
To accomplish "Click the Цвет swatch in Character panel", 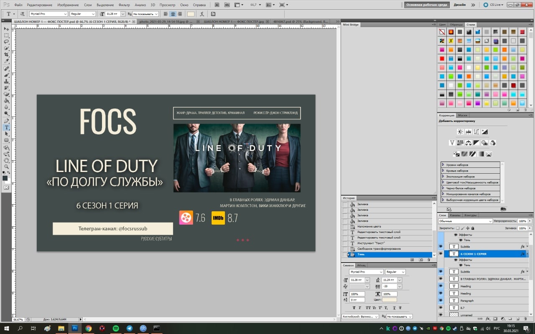I will click(390, 300).
